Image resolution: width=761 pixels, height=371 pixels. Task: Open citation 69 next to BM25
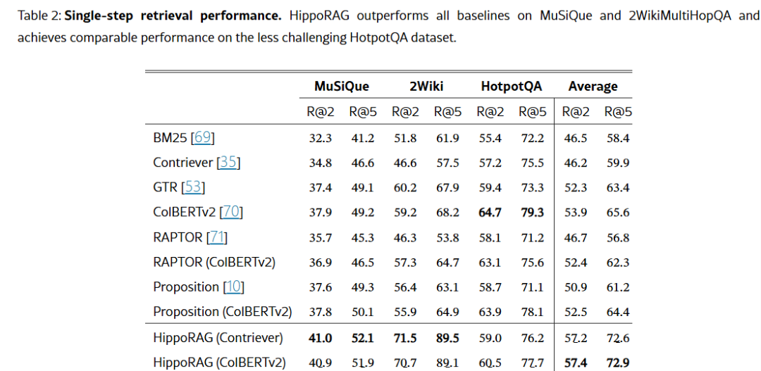(202, 138)
